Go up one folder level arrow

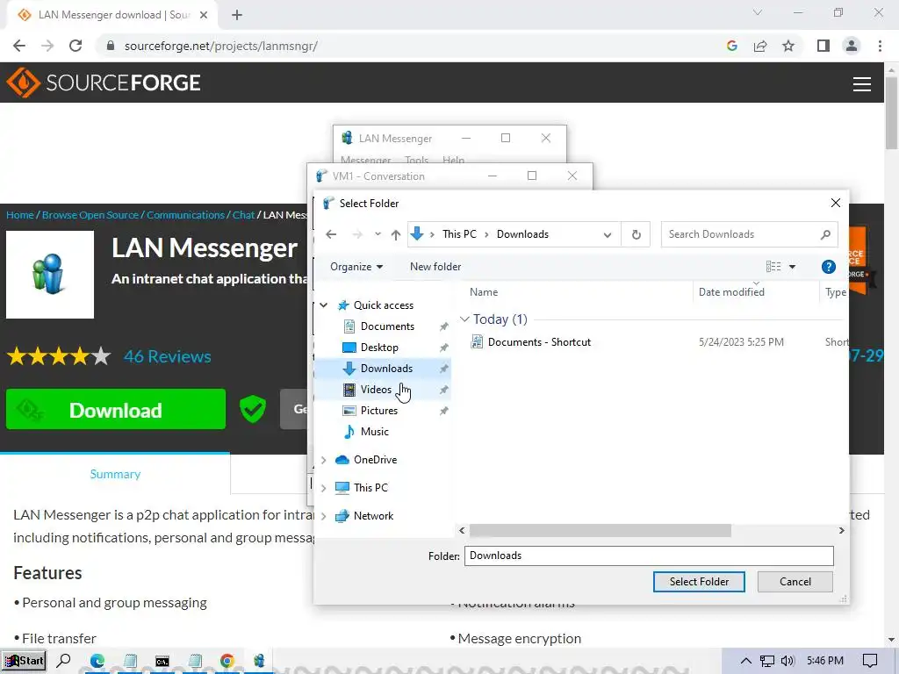pos(396,234)
